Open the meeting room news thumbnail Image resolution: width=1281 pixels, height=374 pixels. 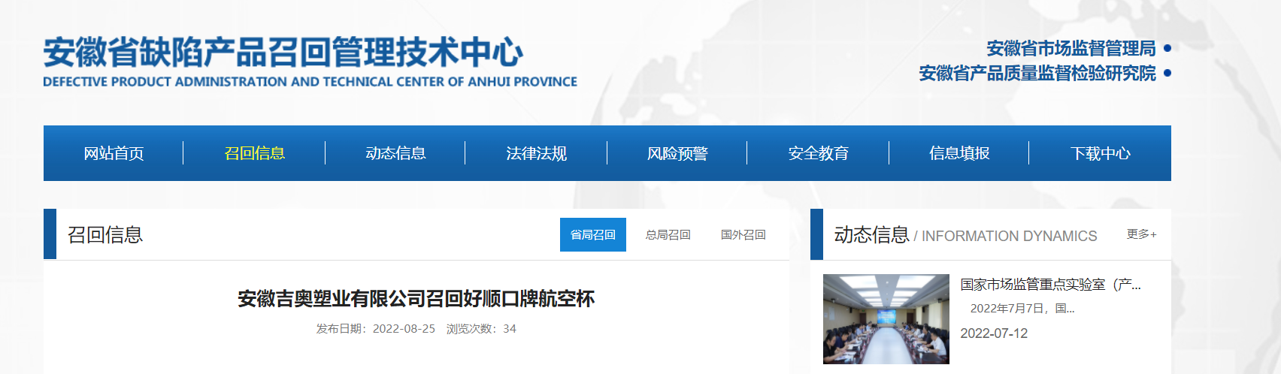[x=886, y=319]
